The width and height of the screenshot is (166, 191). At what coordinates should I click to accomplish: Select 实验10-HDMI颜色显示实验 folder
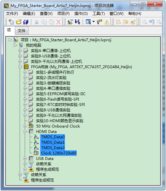click(60, 121)
